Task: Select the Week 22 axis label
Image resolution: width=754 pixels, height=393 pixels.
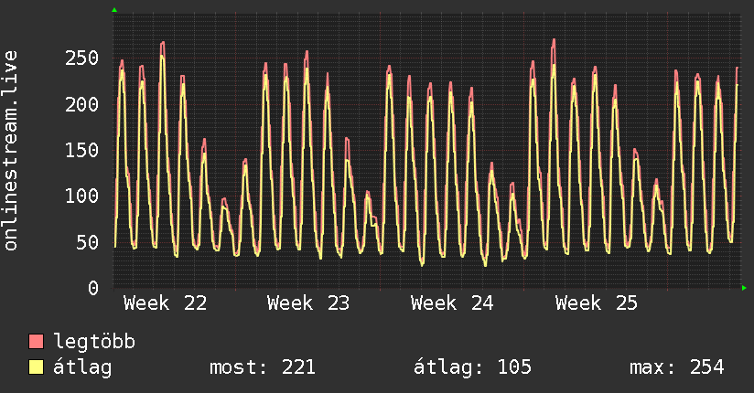Action: [165, 303]
